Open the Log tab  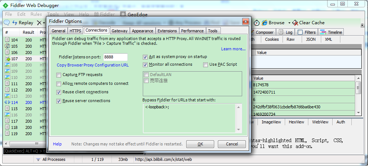286,32
